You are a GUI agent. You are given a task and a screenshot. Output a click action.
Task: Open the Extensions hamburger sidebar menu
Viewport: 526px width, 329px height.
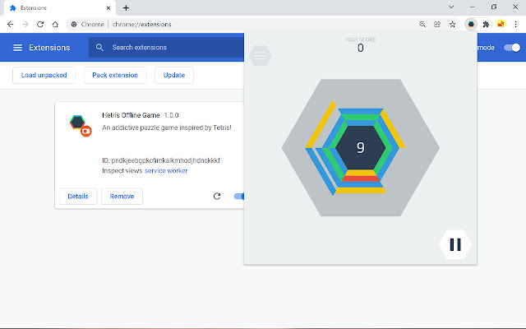pos(17,48)
